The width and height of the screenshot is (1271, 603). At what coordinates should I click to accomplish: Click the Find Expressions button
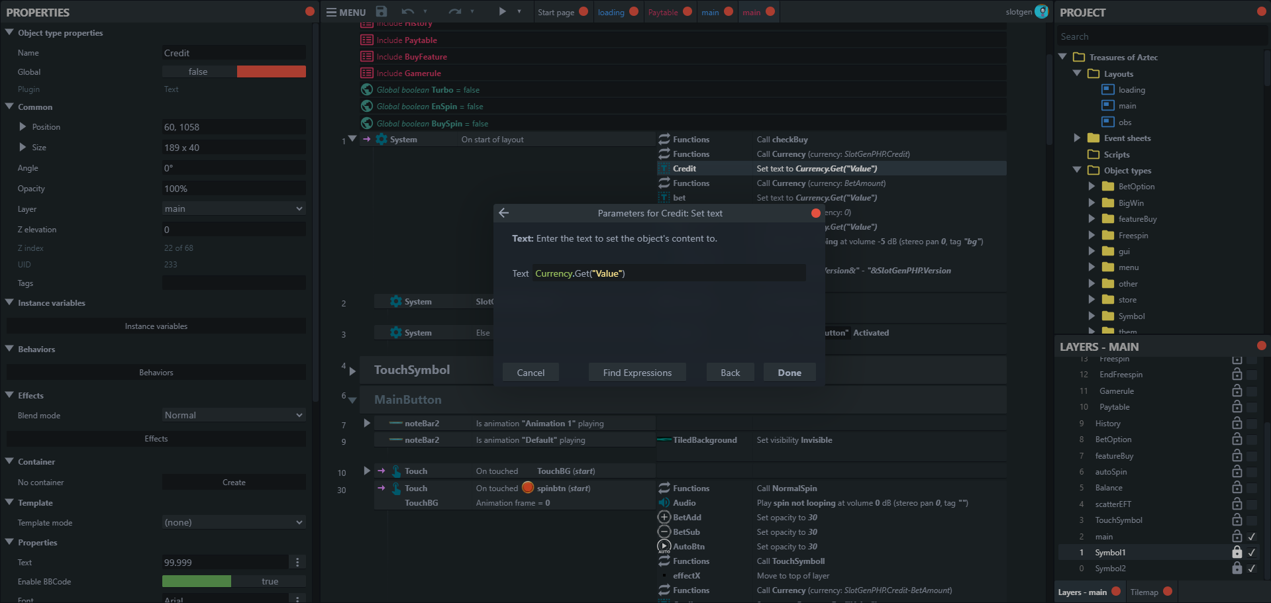tap(637, 373)
